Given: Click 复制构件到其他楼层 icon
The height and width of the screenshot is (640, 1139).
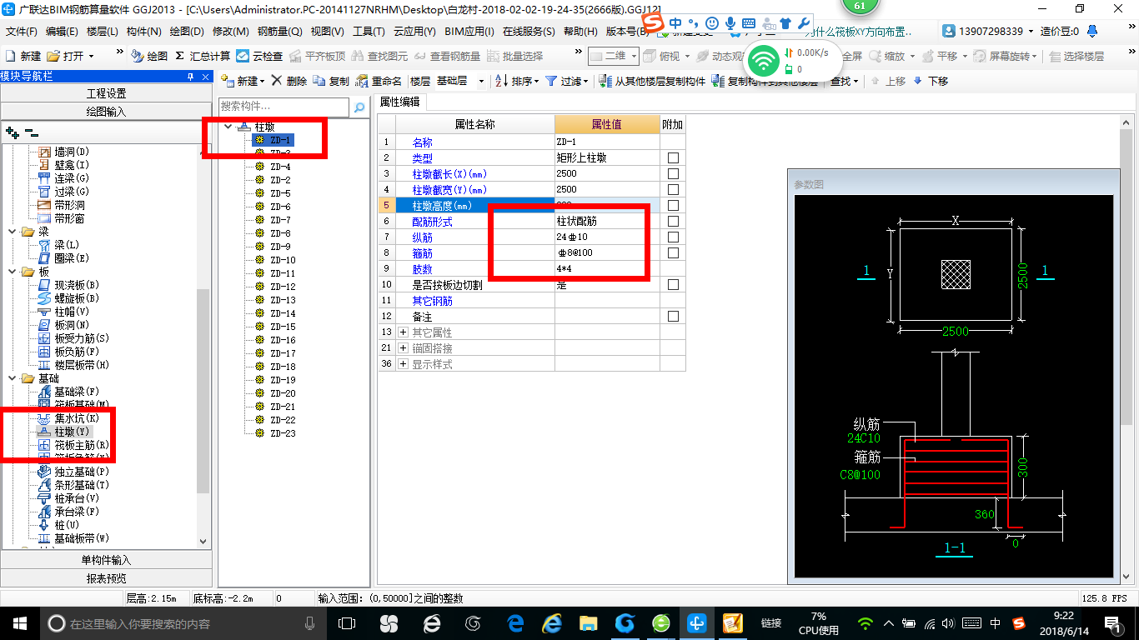Looking at the screenshot, I should click(719, 81).
